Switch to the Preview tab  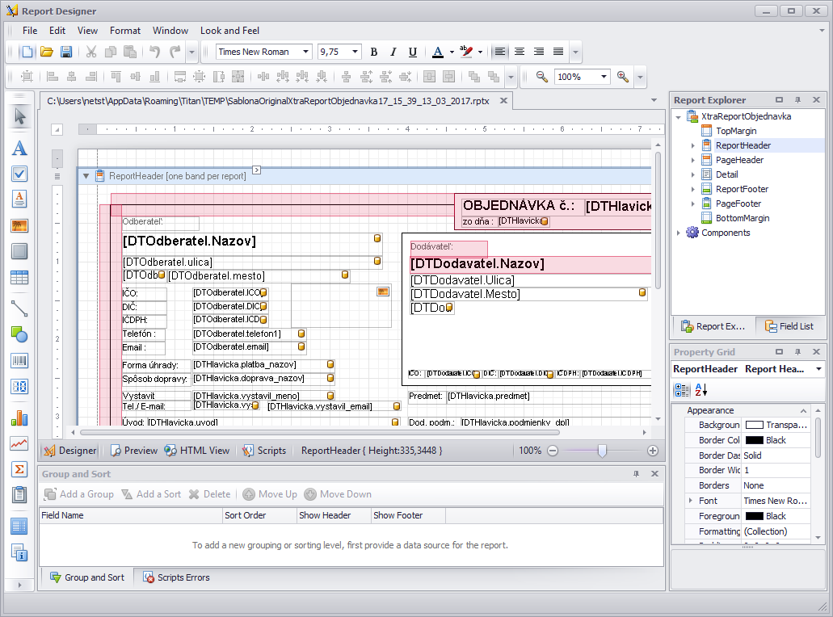(134, 451)
